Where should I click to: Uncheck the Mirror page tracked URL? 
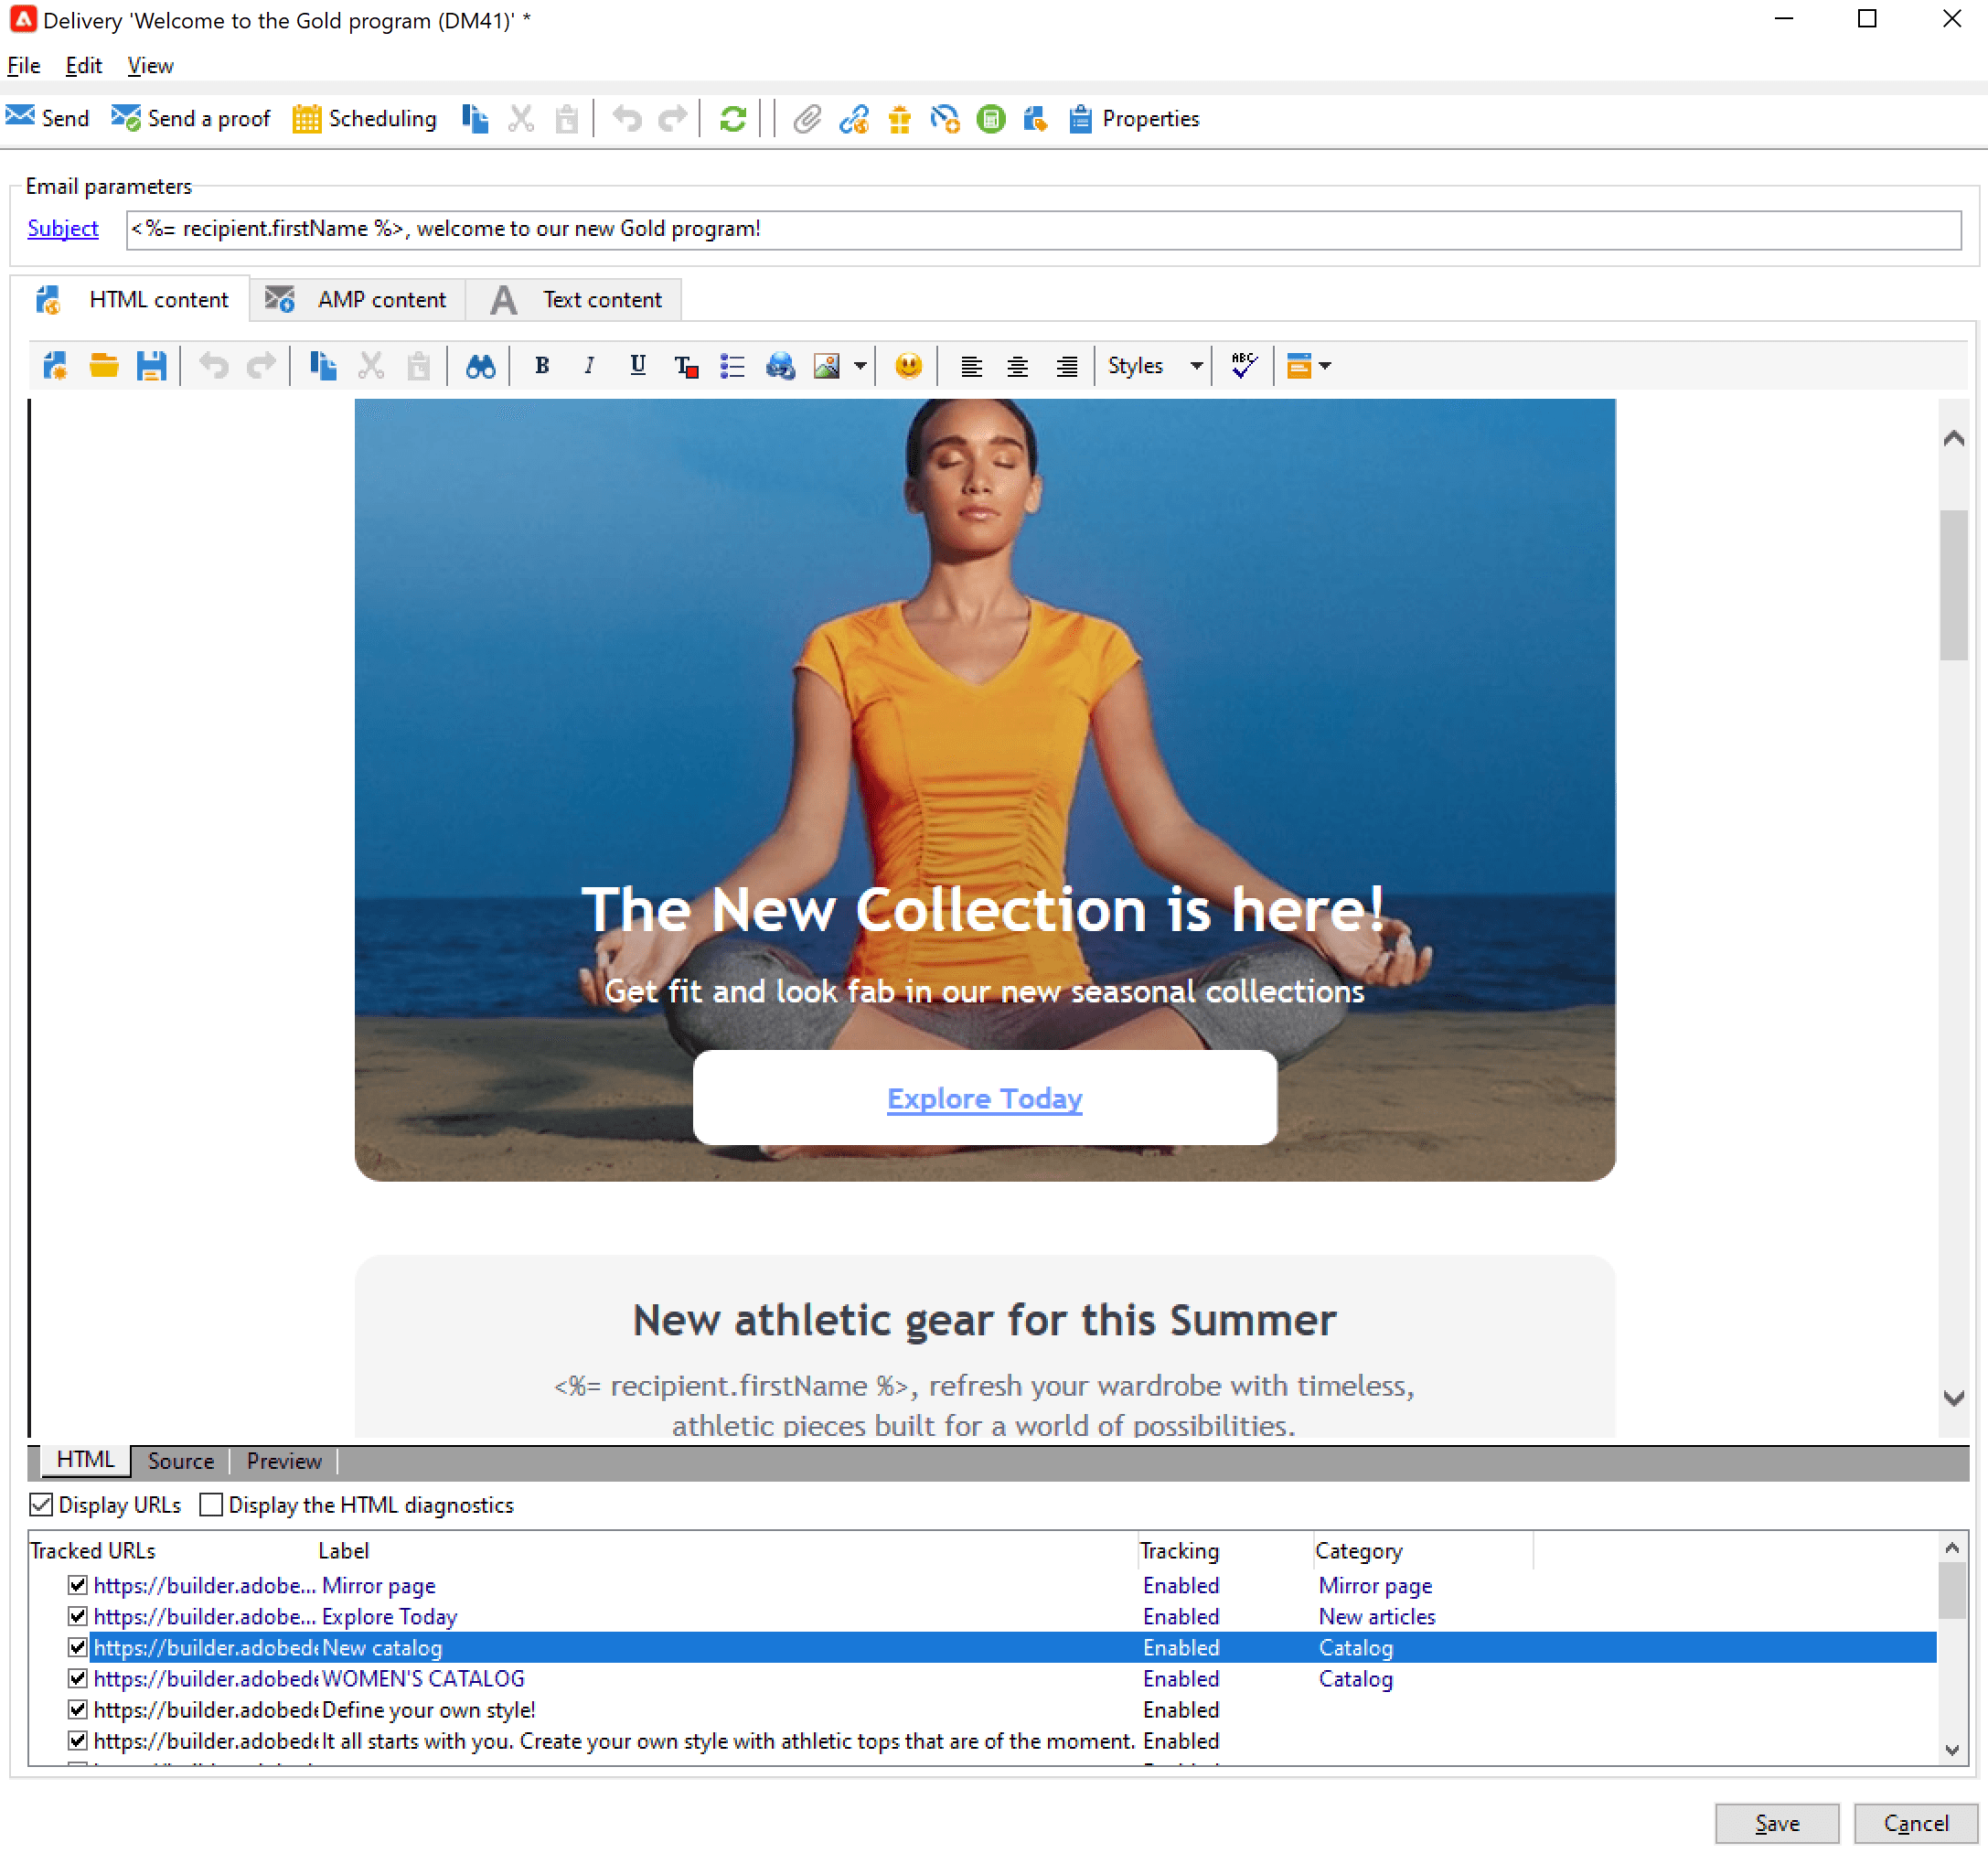tap(78, 1585)
